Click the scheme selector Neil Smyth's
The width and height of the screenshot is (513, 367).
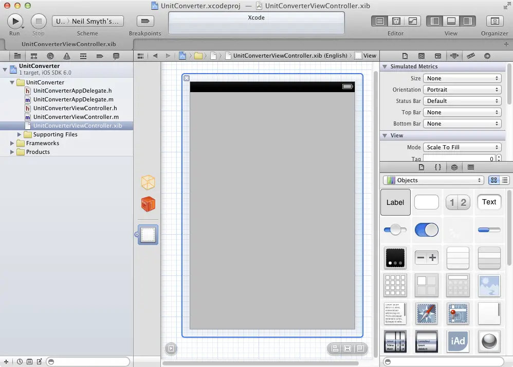(x=88, y=21)
